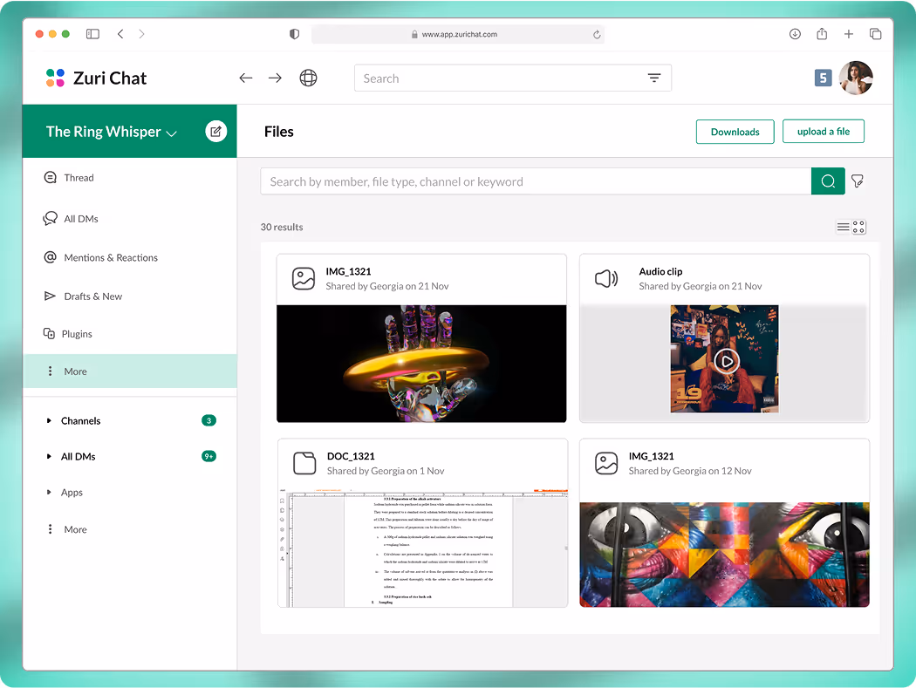Open browser downloads icon

click(x=795, y=34)
